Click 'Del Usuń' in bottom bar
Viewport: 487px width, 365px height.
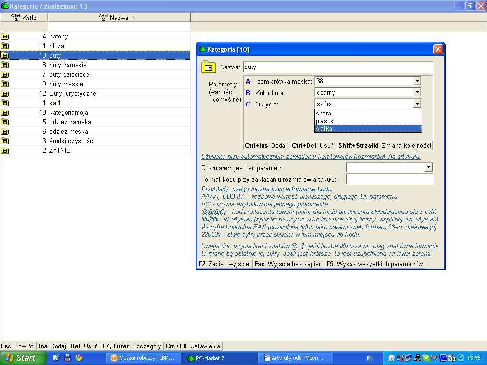pyautogui.click(x=84, y=346)
